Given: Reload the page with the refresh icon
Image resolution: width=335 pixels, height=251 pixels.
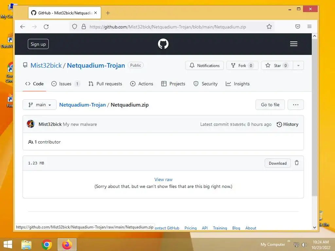Looking at the screenshot, I should (46, 27).
